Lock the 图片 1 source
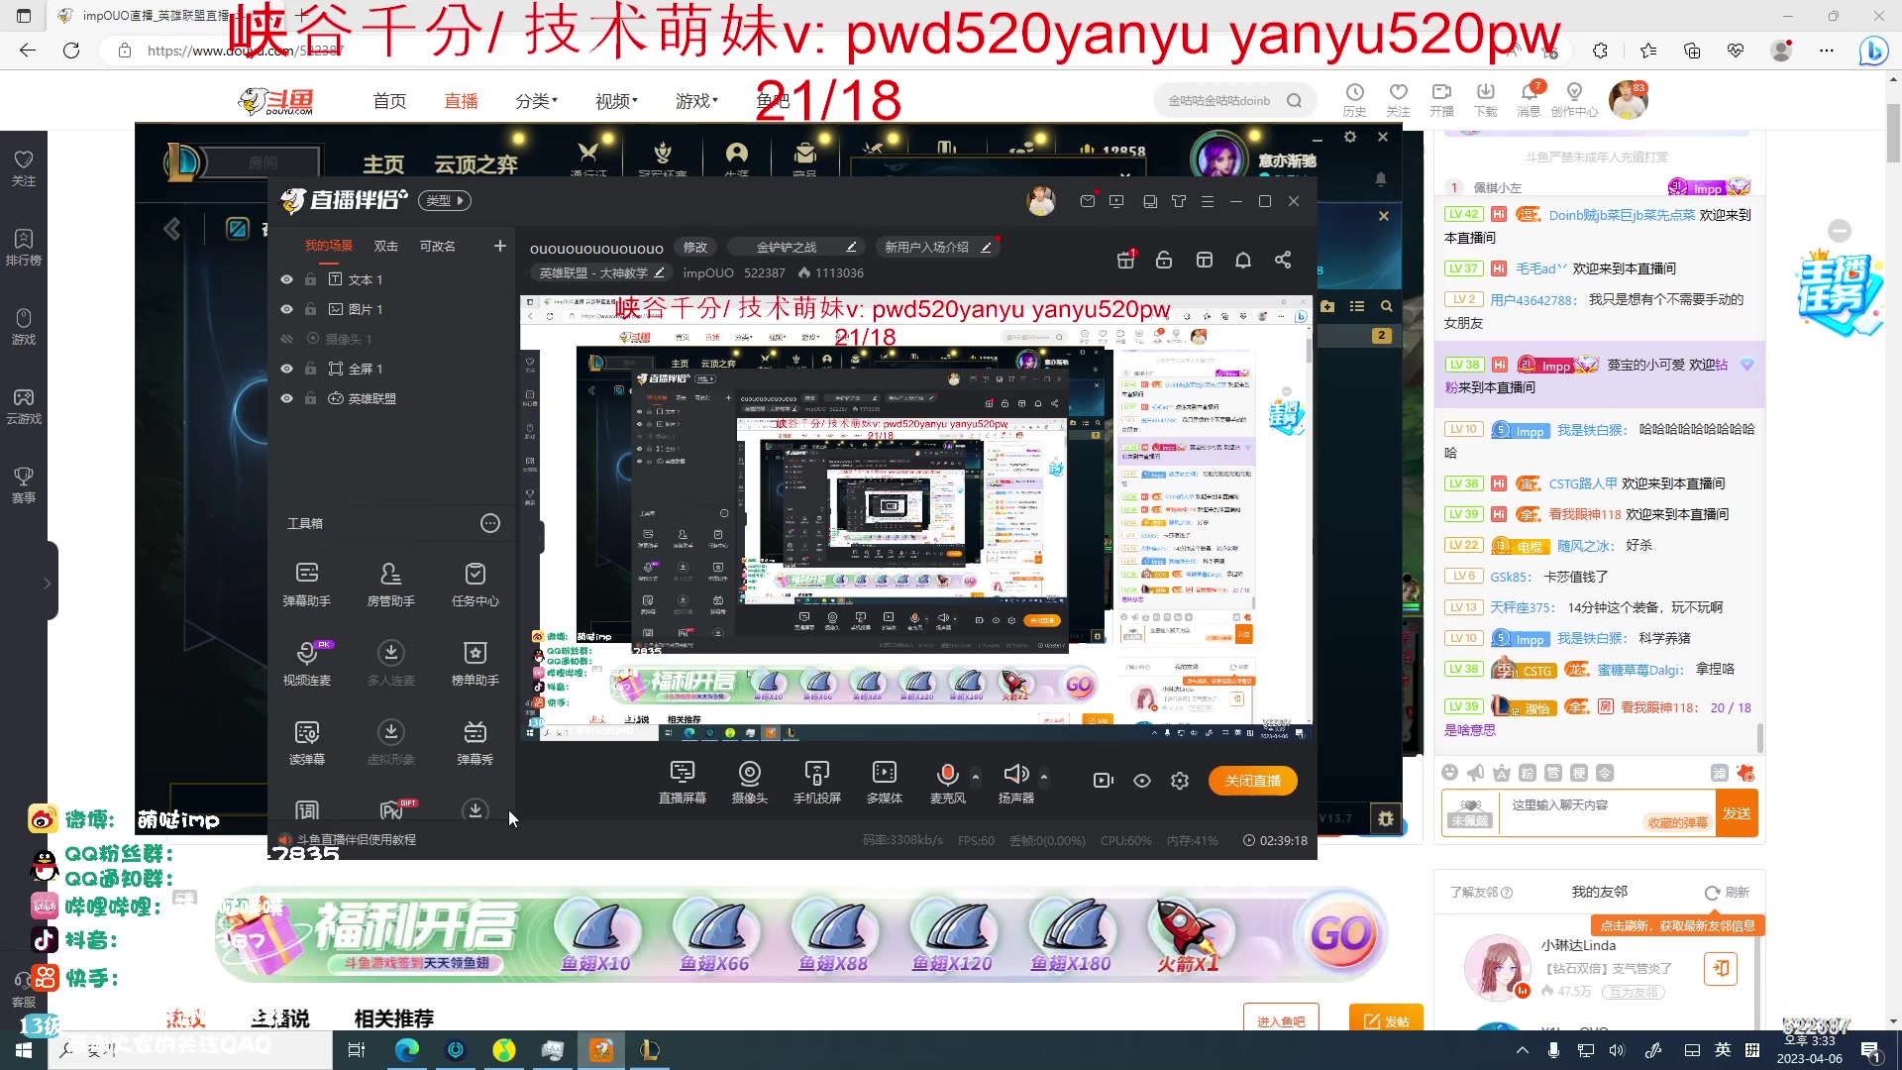Image resolution: width=1902 pixels, height=1070 pixels. point(310,309)
